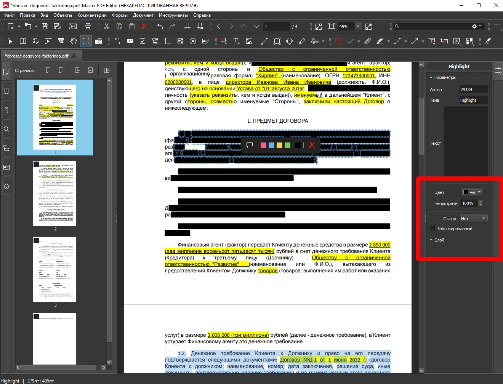The image size is (503, 384).
Task: Open the Статус dropdown
Action: tap(473, 218)
